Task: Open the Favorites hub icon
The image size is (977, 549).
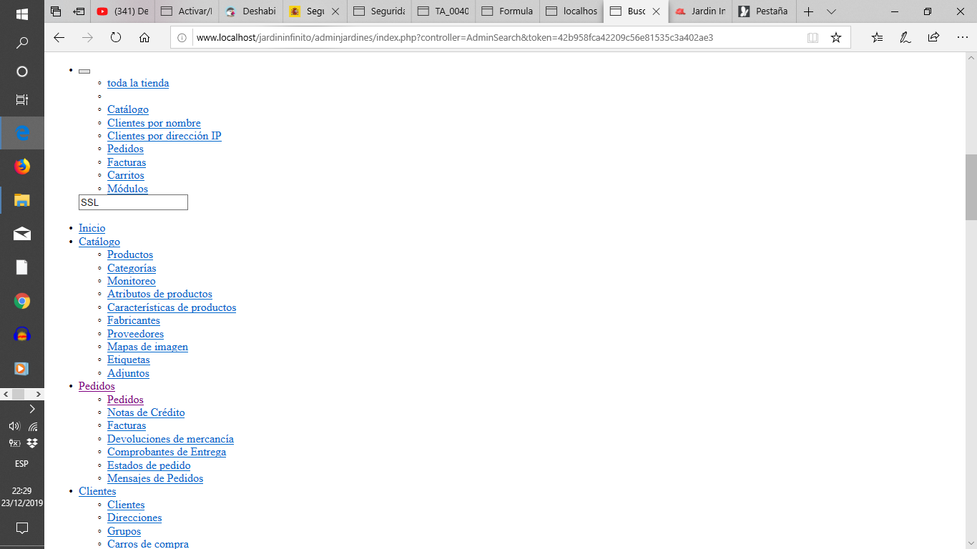Action: pyautogui.click(x=878, y=38)
